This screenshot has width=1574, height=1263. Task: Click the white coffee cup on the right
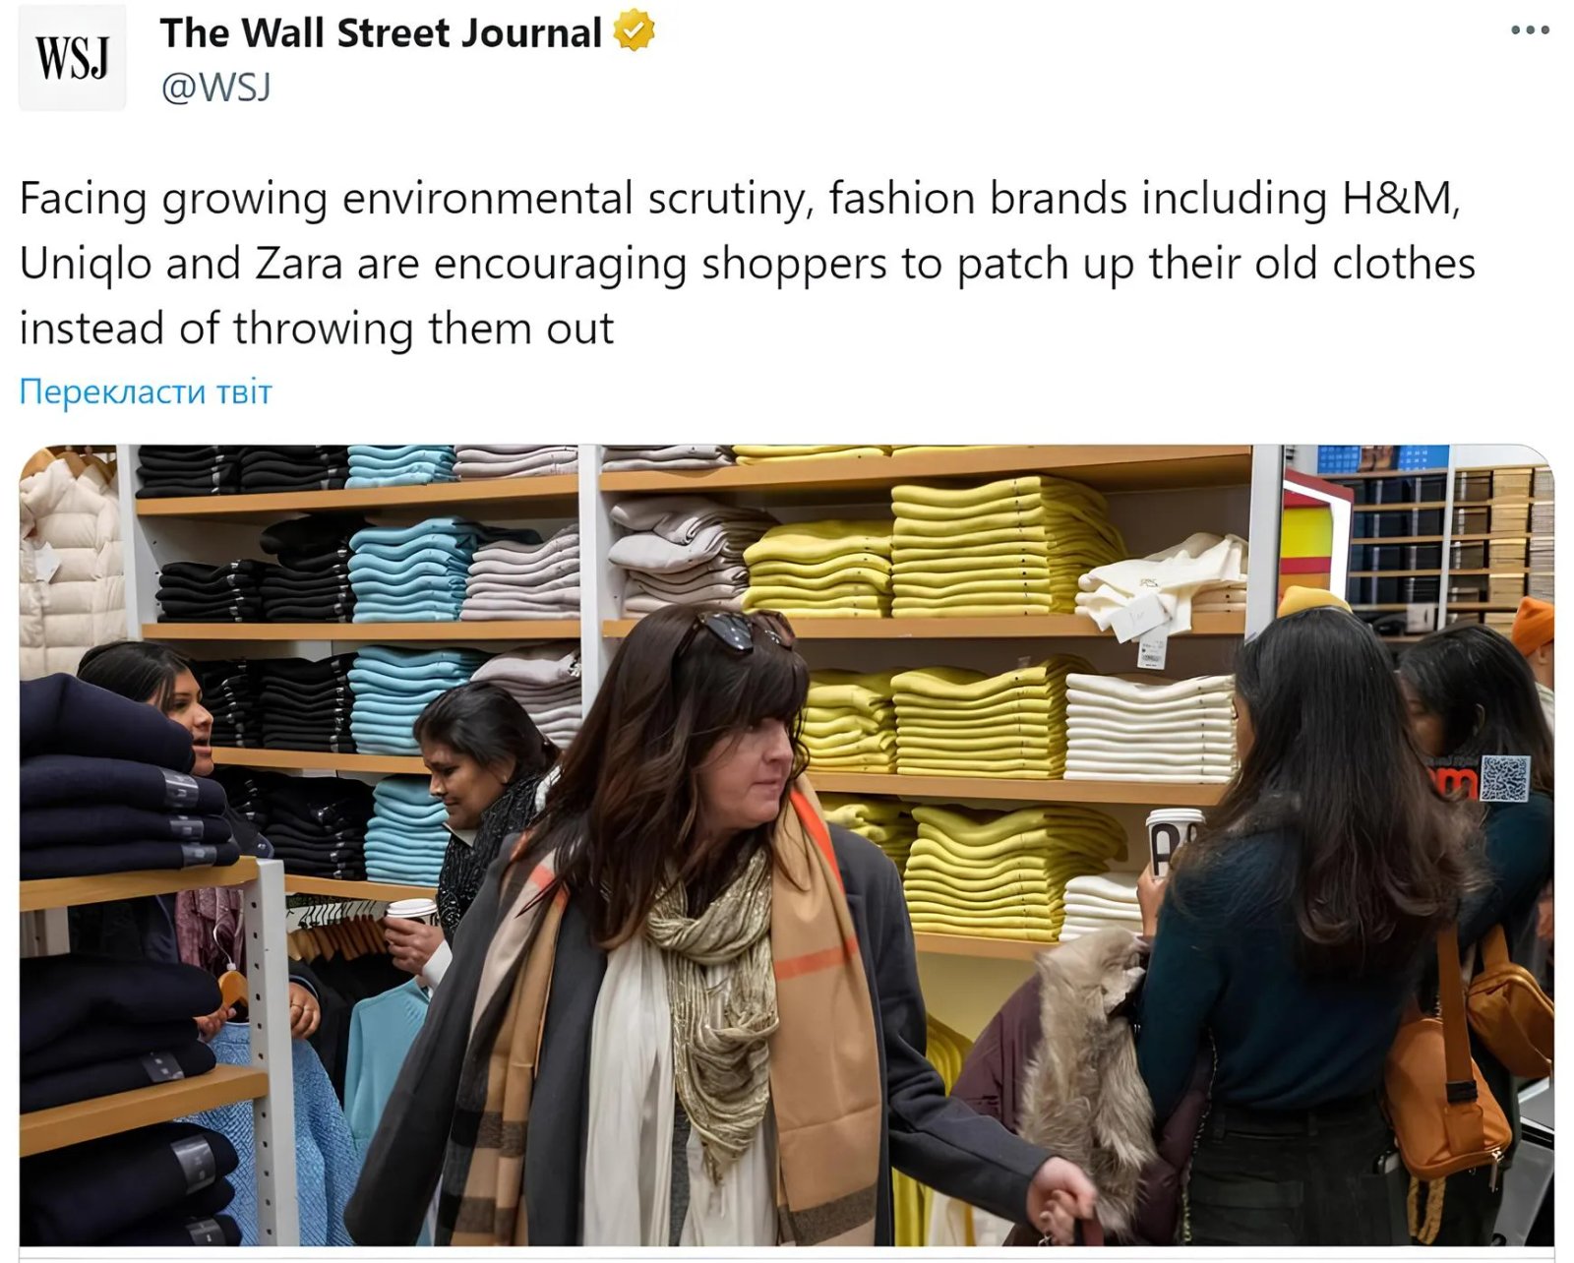coord(1174,843)
